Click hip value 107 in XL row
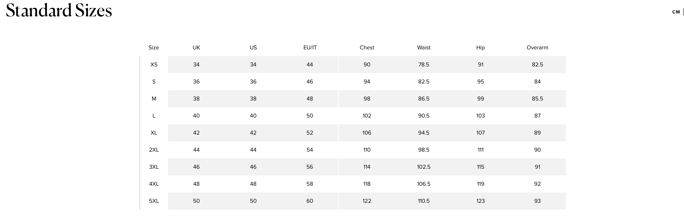 coord(480,133)
